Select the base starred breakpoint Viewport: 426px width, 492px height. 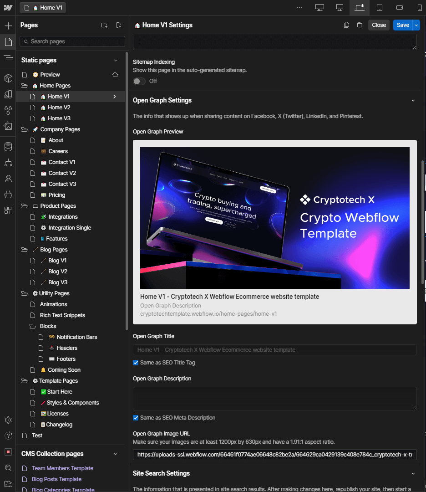tap(360, 8)
